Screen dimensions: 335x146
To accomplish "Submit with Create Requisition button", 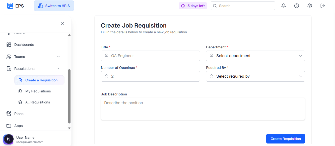I will pos(286,139).
